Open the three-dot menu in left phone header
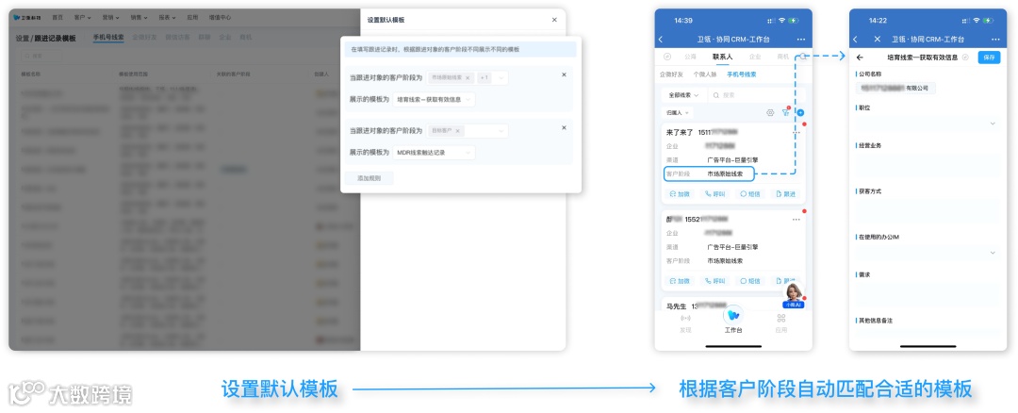This screenshot has height=413, width=1018. pos(800,40)
